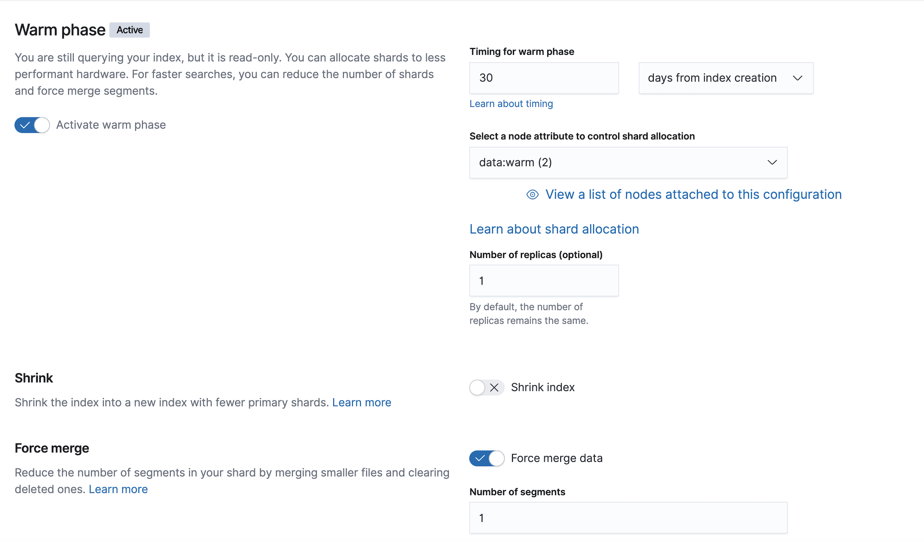This screenshot has height=543, width=924.
Task: Open Learn more about force merge
Action: coord(118,489)
